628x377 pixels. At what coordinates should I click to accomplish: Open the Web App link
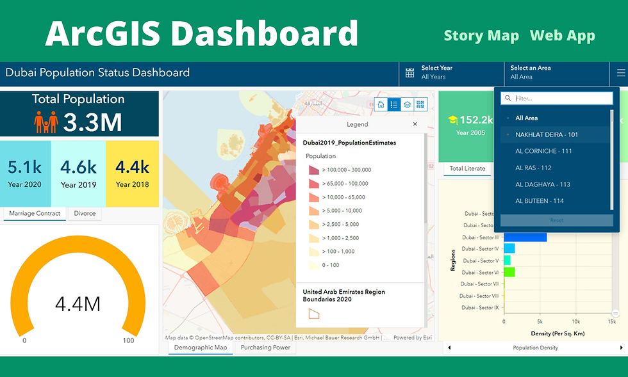click(563, 36)
